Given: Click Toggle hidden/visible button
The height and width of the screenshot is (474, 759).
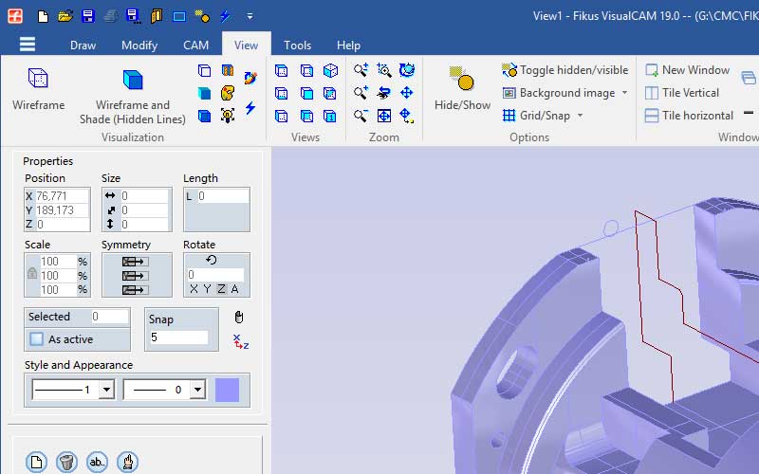Looking at the screenshot, I should (x=565, y=70).
